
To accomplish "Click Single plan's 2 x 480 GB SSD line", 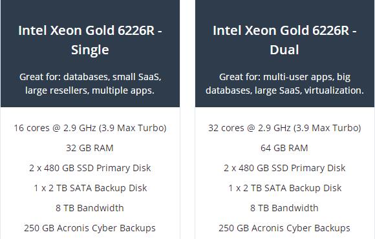I will coord(90,168).
